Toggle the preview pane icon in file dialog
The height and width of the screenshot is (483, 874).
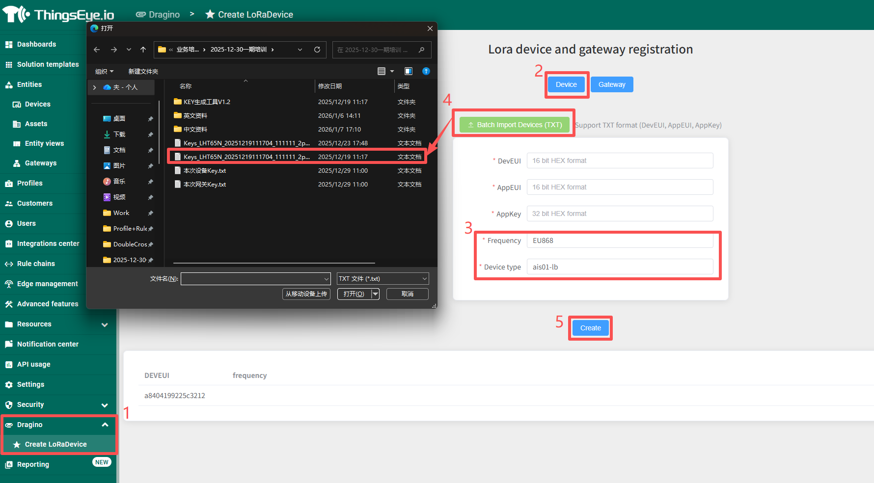click(x=408, y=71)
